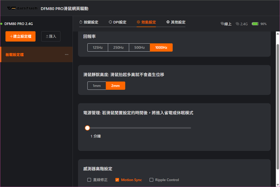Set polling rate to 500Hz
The width and height of the screenshot is (280, 187).
pos(140,48)
